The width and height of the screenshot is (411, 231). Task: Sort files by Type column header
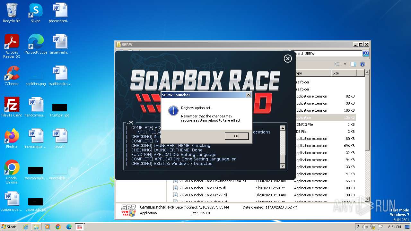coord(312,73)
